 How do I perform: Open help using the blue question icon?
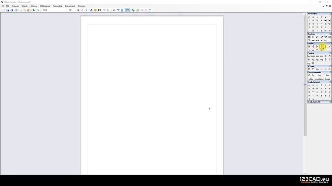click(x=150, y=10)
